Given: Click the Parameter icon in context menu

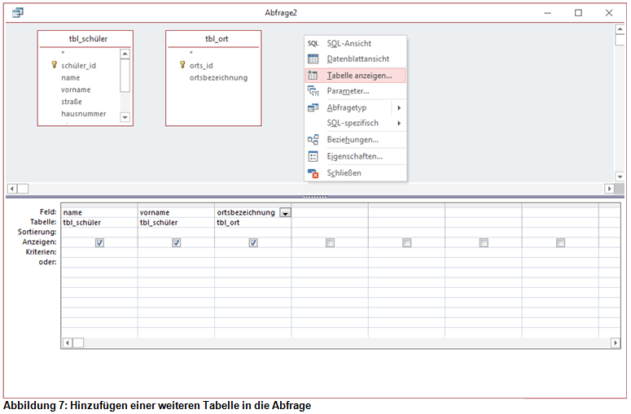Looking at the screenshot, I should pos(313,91).
